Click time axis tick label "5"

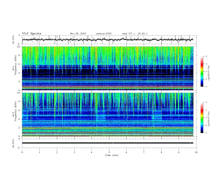[x=109, y=152]
